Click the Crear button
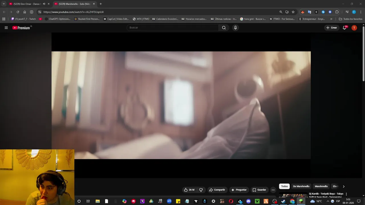365x205 pixels. pos(332,28)
